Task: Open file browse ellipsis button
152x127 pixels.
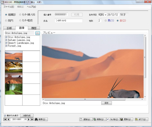Action: 38,33
